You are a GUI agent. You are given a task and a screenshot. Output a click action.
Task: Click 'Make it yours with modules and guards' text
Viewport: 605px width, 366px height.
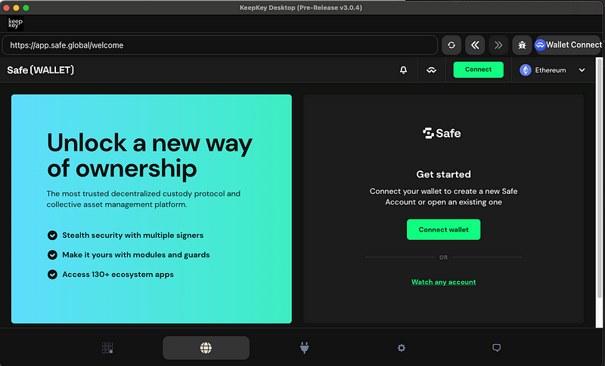coord(136,255)
